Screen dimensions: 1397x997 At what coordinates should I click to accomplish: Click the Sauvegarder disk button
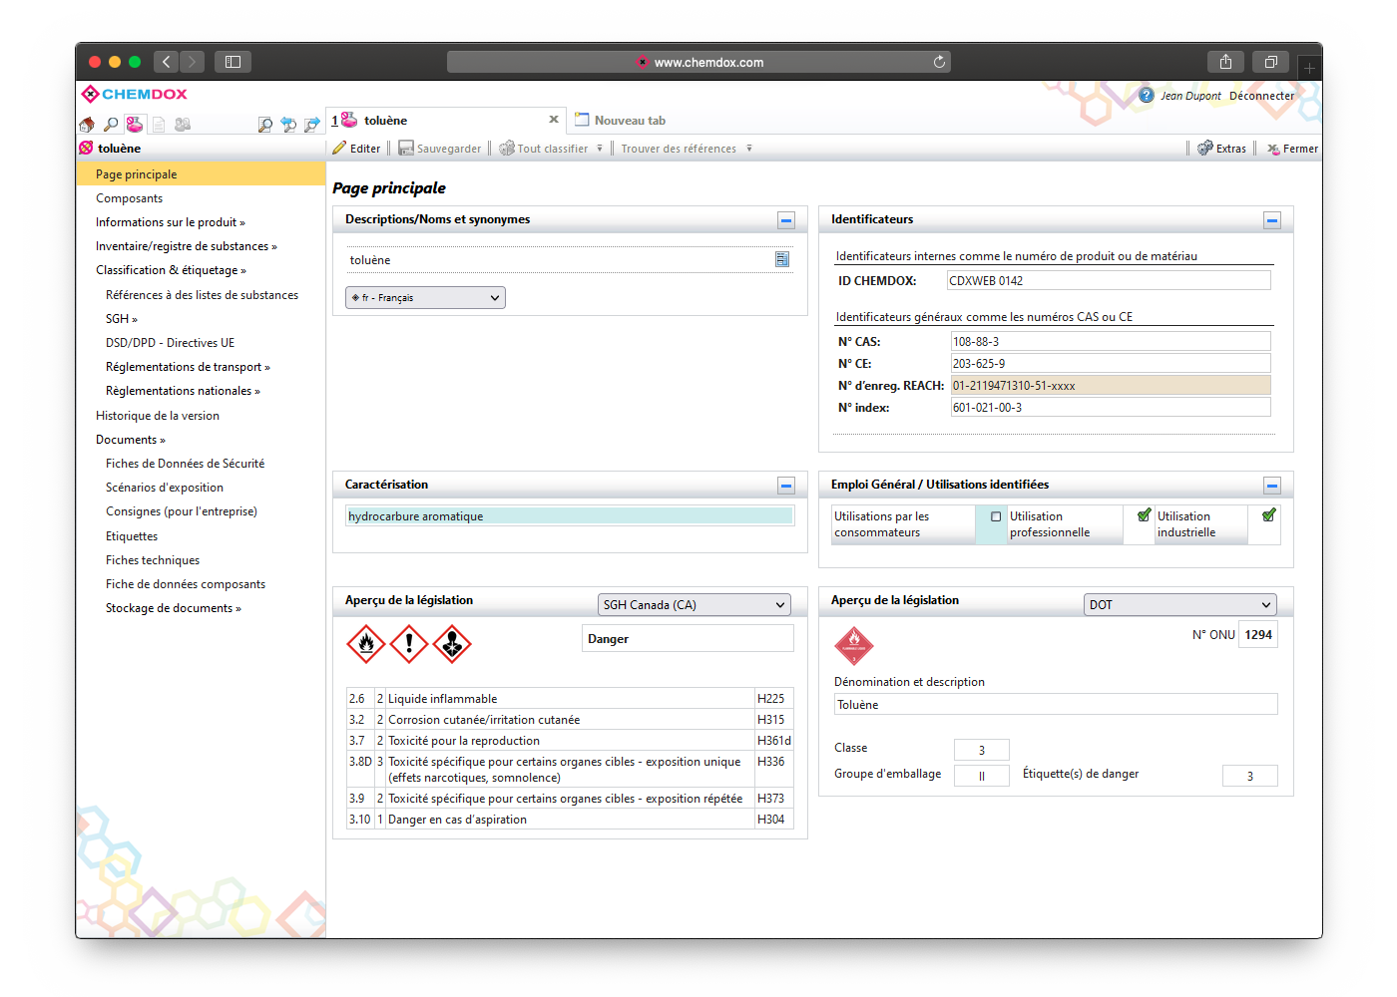[440, 149]
